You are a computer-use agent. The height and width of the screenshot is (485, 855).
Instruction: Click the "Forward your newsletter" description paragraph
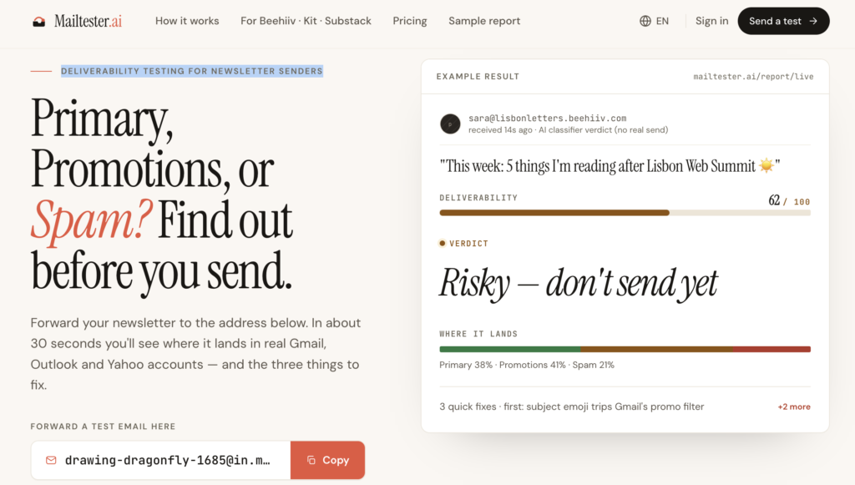(x=195, y=354)
